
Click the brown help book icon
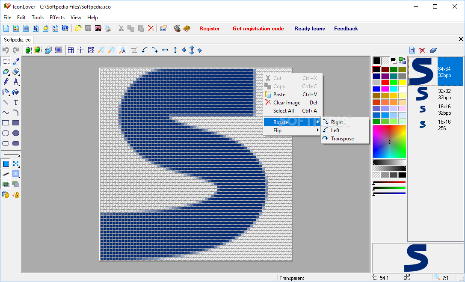[x=187, y=29]
